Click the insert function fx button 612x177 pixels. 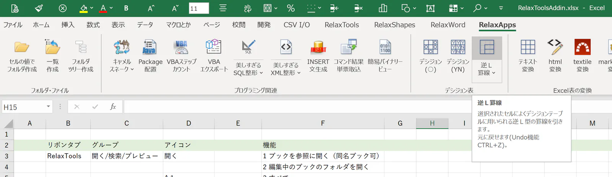[x=113, y=107]
